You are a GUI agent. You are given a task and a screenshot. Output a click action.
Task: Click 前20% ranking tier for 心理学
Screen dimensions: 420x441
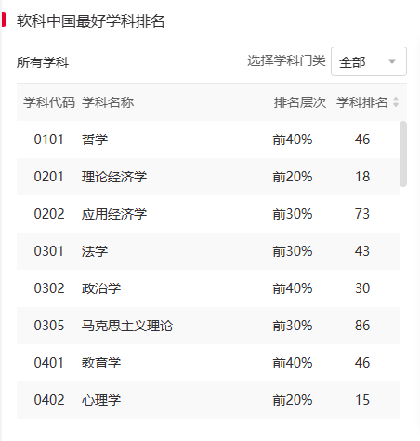tap(293, 400)
